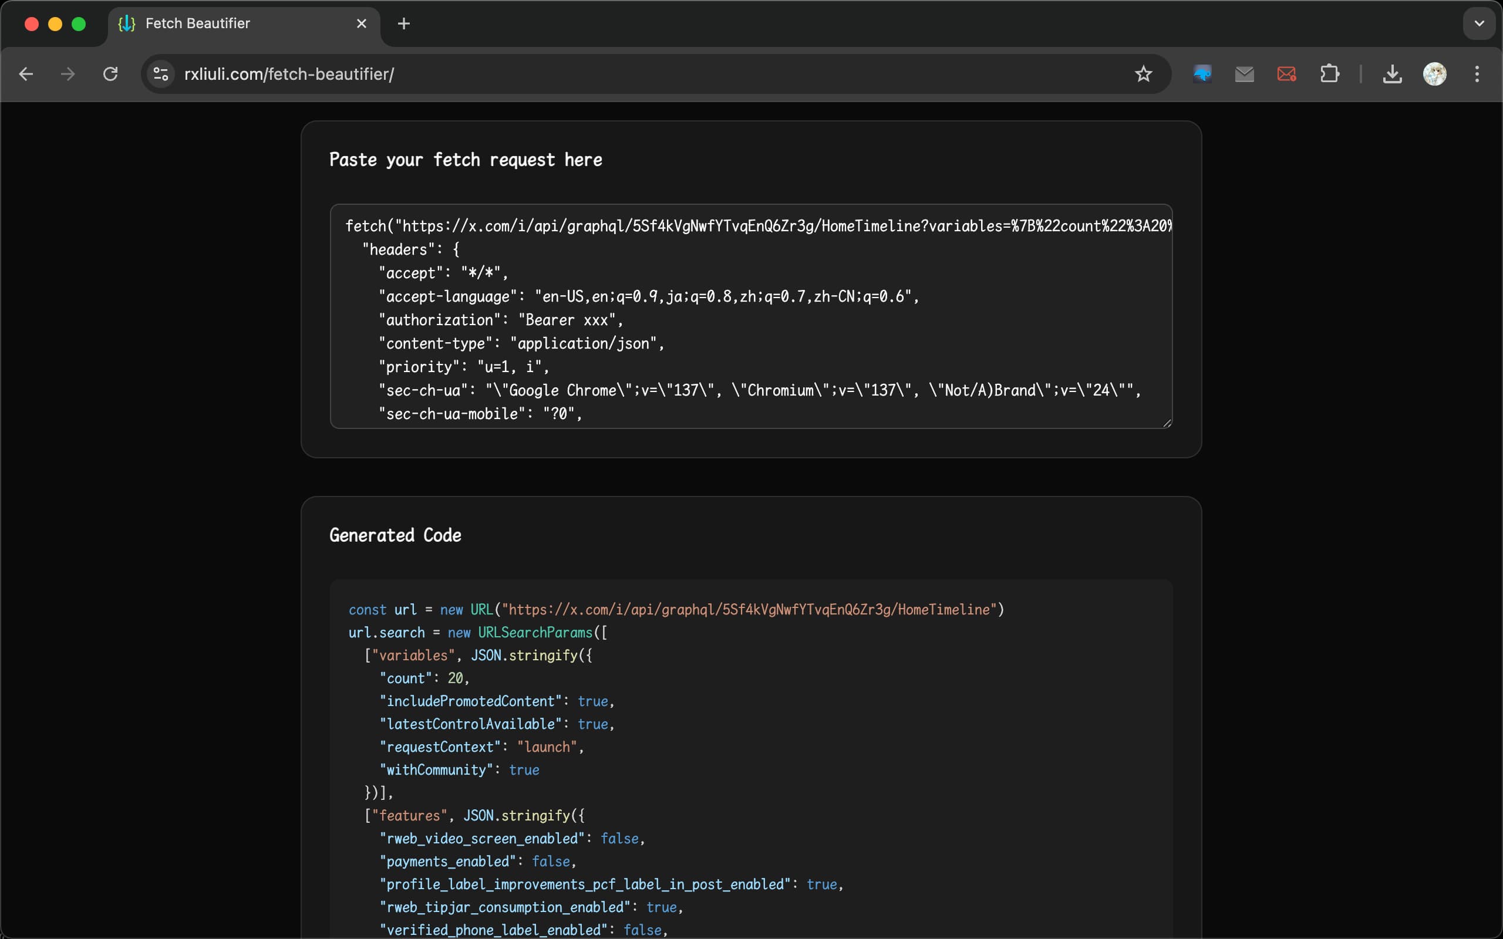
Task: Click the "Paste your fetch request here" heading
Action: coord(465,160)
